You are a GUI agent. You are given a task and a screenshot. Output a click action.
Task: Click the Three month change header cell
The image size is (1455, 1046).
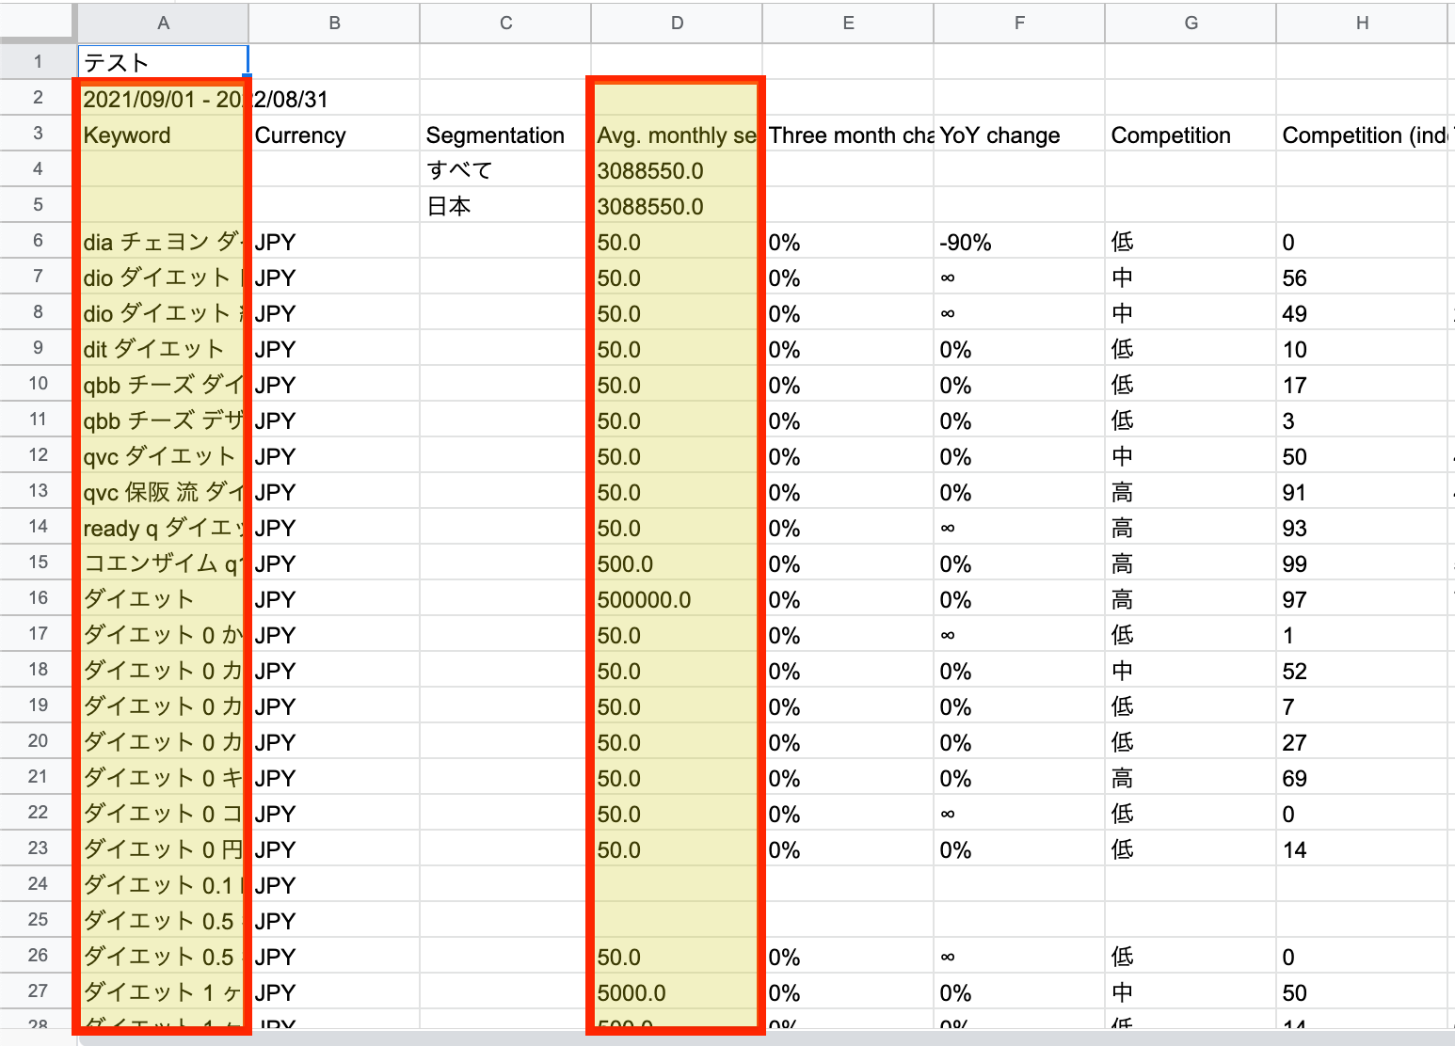click(848, 135)
